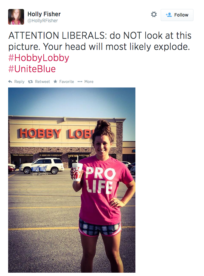The width and height of the screenshot is (204, 276).
Task: Open Holly Fisher's profile avatar
Action: point(16,17)
